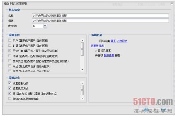The width and height of the screenshot is (175, 116).
Task: Click the 邮件告警 alert link
Action: (109, 55)
